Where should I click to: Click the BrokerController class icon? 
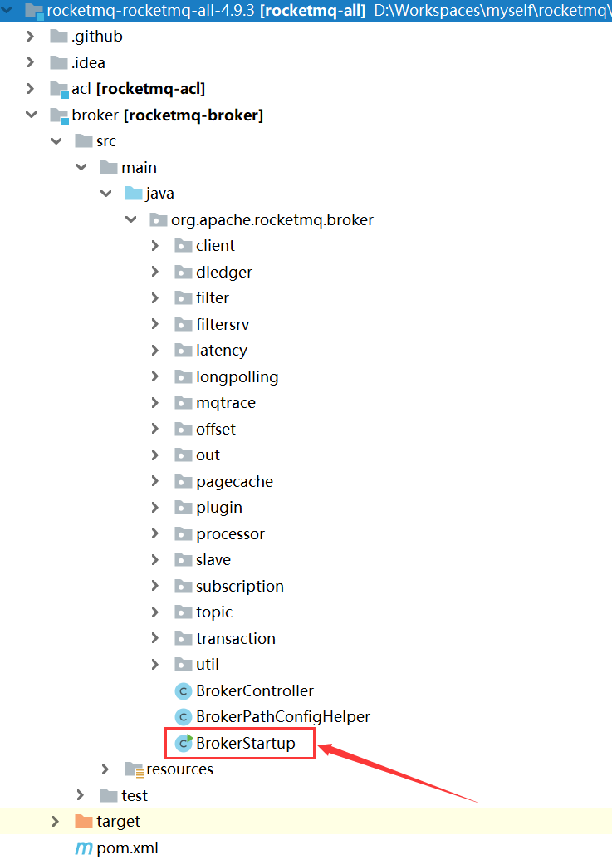(x=183, y=690)
